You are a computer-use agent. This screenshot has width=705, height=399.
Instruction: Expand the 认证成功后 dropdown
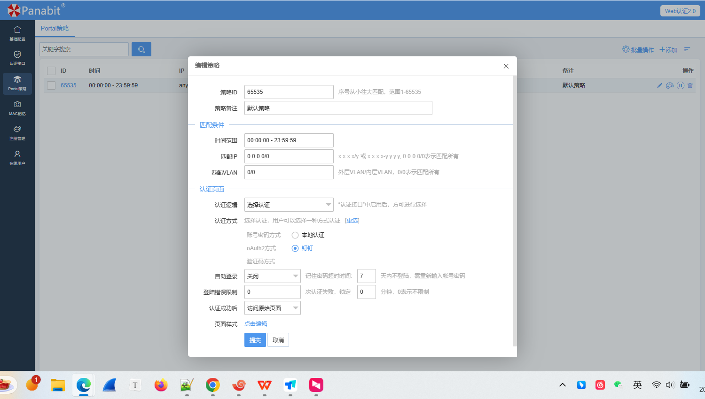click(x=273, y=308)
